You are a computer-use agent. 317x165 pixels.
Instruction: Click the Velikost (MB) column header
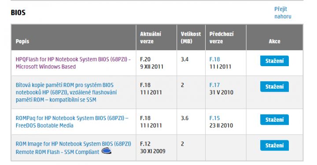191,37
